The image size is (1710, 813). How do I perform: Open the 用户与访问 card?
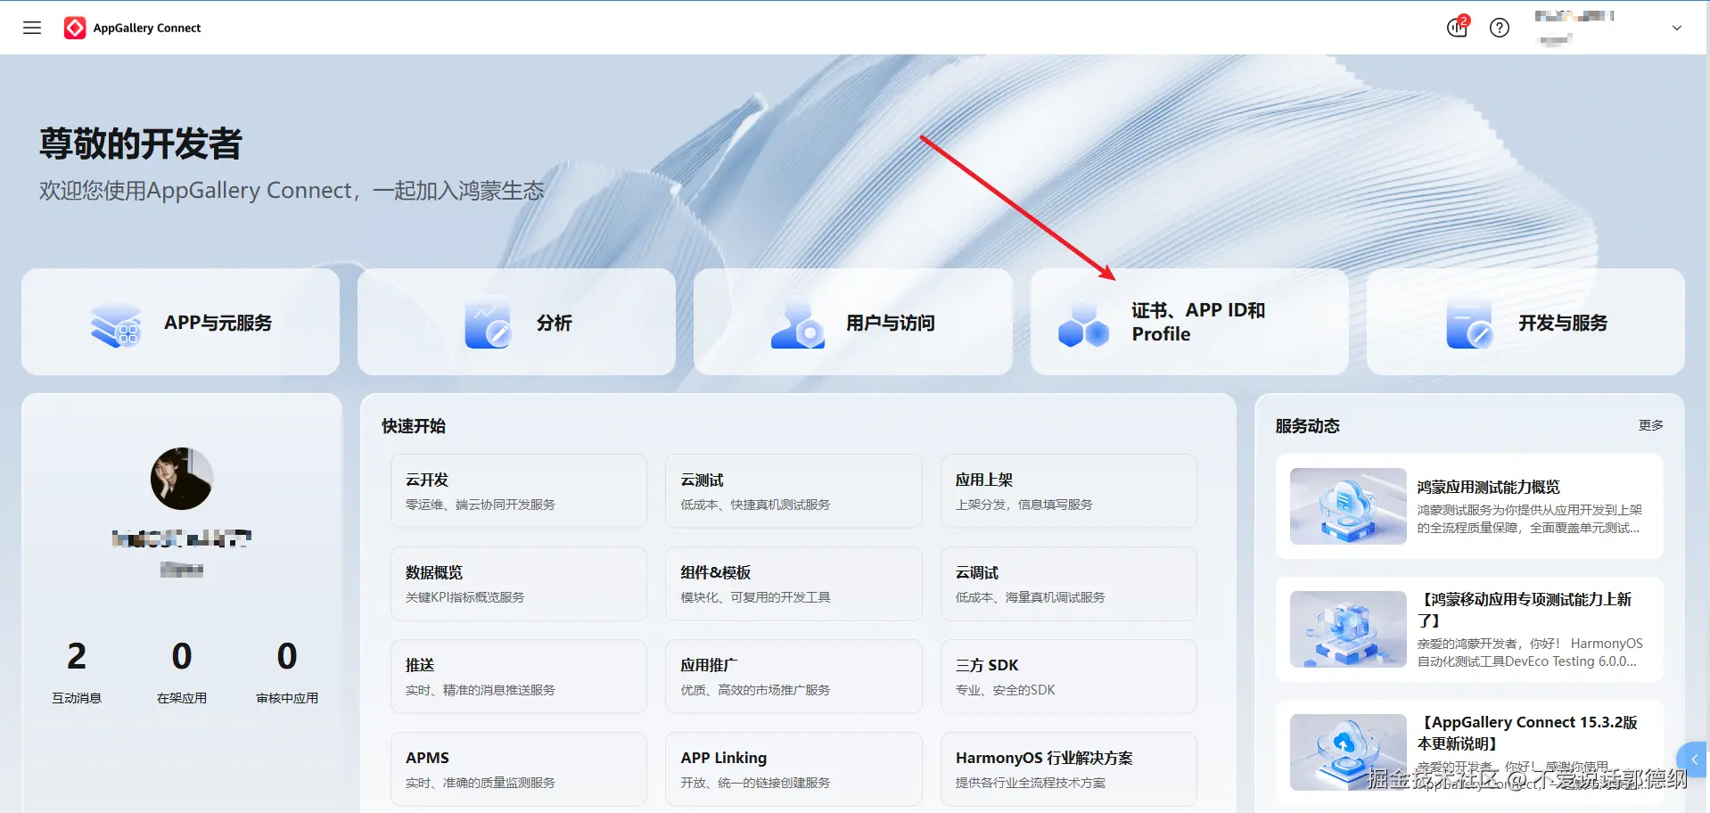[852, 322]
